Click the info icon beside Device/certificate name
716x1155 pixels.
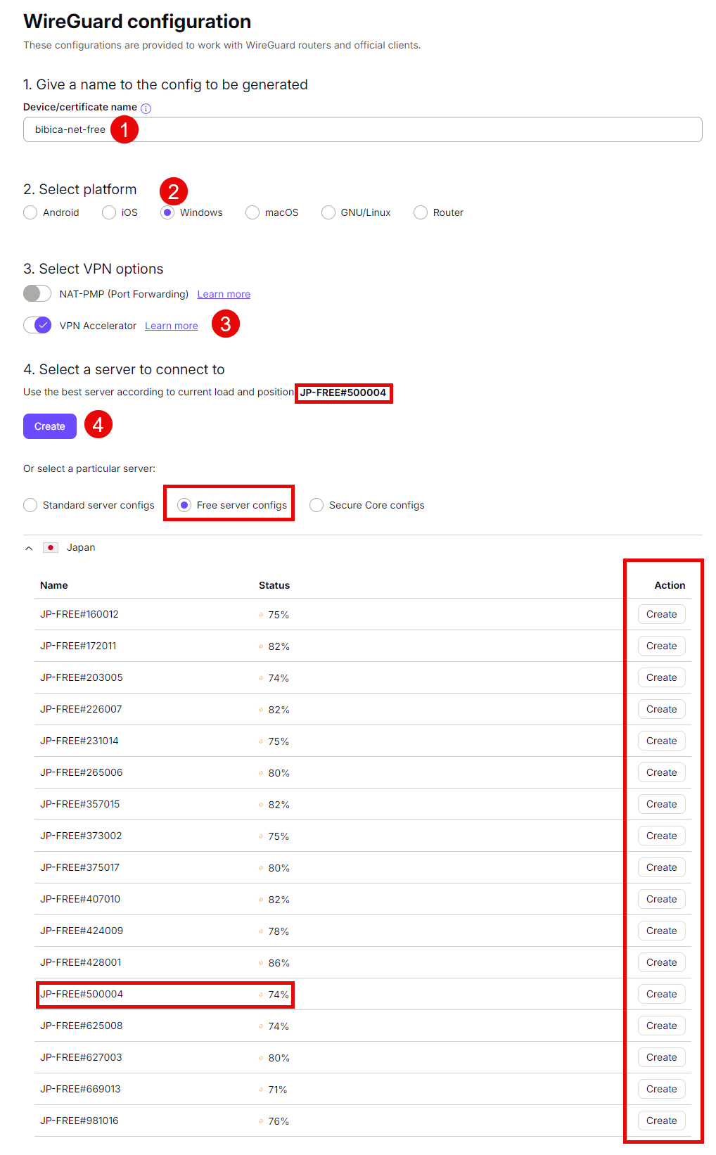tap(146, 108)
